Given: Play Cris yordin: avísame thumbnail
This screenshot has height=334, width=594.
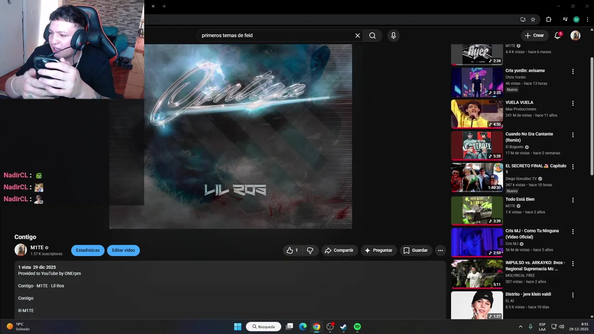Looking at the screenshot, I should tap(477, 82).
